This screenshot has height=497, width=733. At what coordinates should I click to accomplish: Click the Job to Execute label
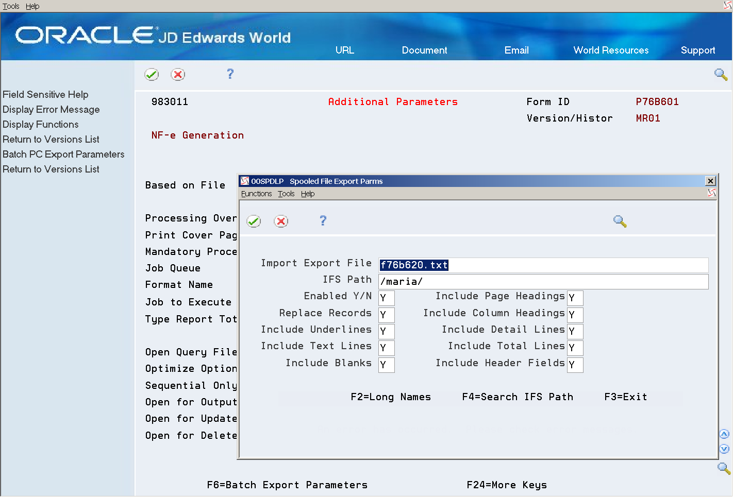(x=188, y=302)
